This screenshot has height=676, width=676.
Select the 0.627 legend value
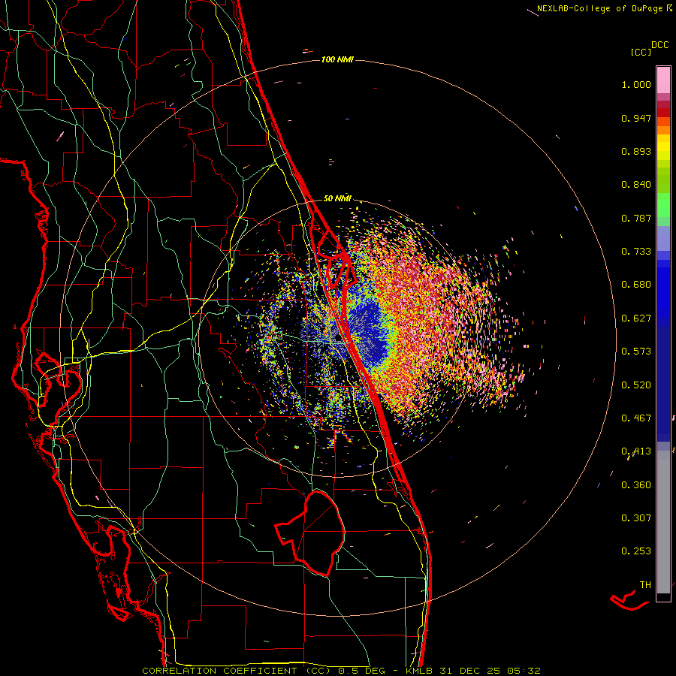point(636,318)
